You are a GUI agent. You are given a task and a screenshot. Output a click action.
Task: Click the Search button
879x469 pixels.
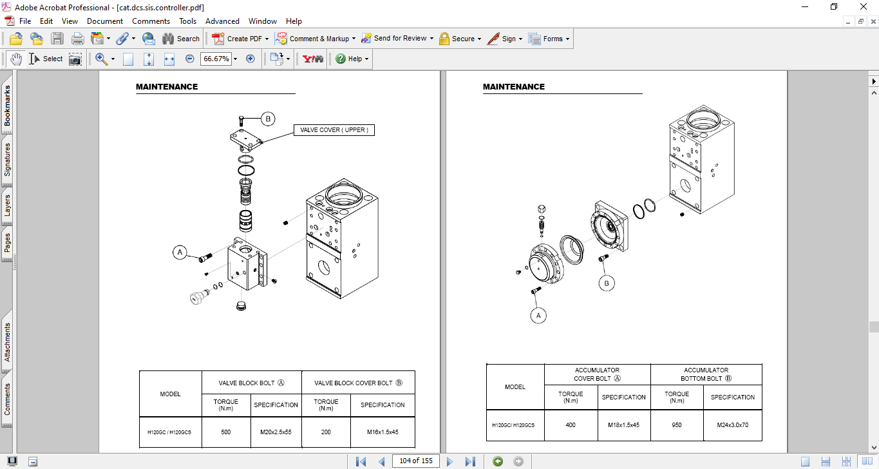(181, 39)
